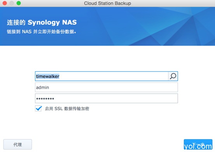Click the admin username field
The image size is (215, 152).
(x=106, y=87)
